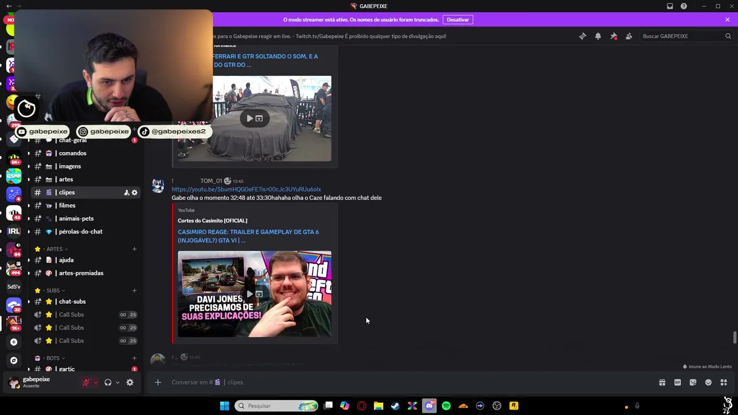Viewport: 738px width, 415px height.
Task: Open user settings gear beside gabepeixe
Action: [x=130, y=382]
